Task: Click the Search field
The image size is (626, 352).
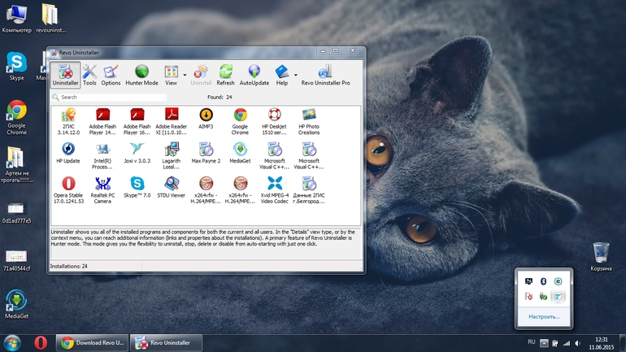Action: (x=109, y=97)
